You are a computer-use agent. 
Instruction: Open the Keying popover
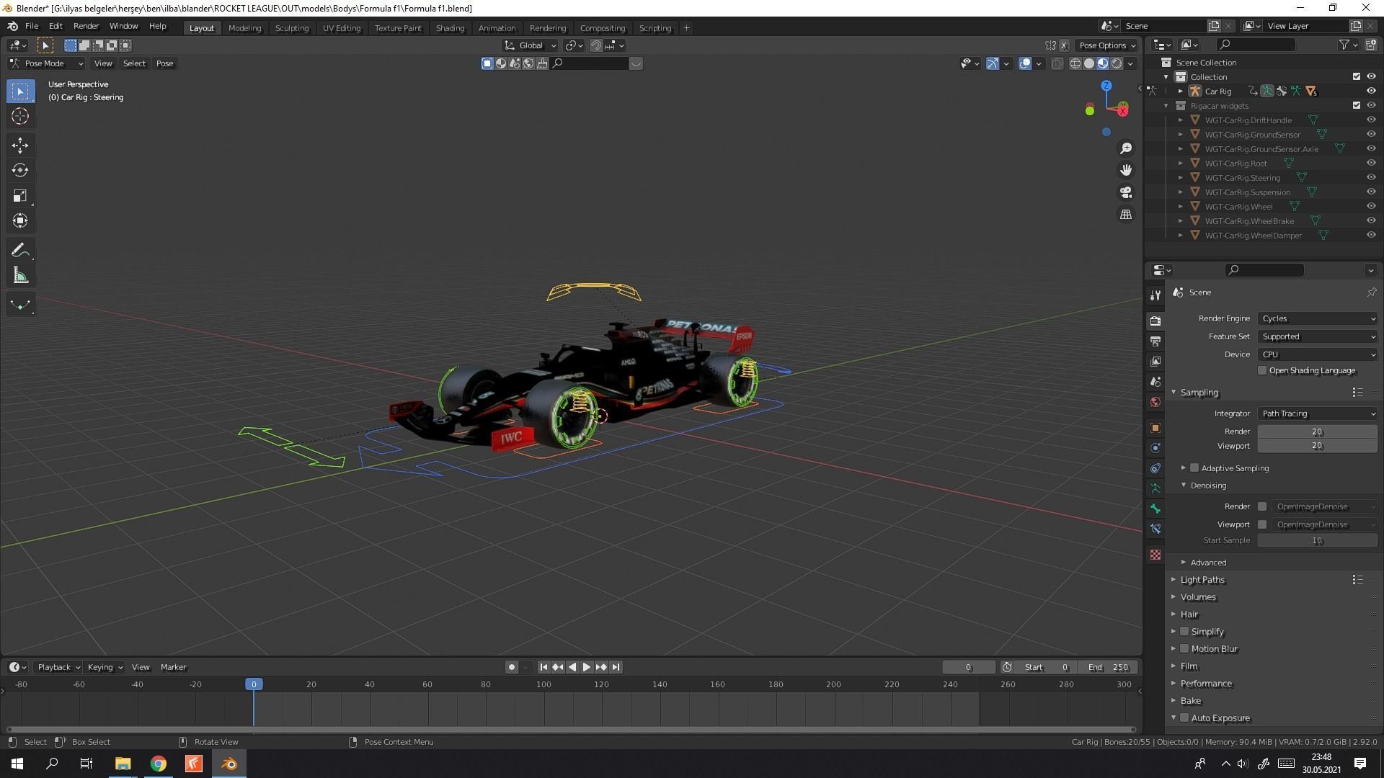click(x=105, y=667)
